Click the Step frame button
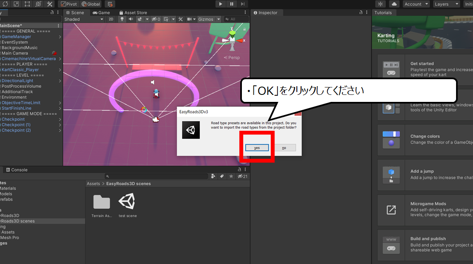Screen dimensions: 473x264 [x=243, y=4]
